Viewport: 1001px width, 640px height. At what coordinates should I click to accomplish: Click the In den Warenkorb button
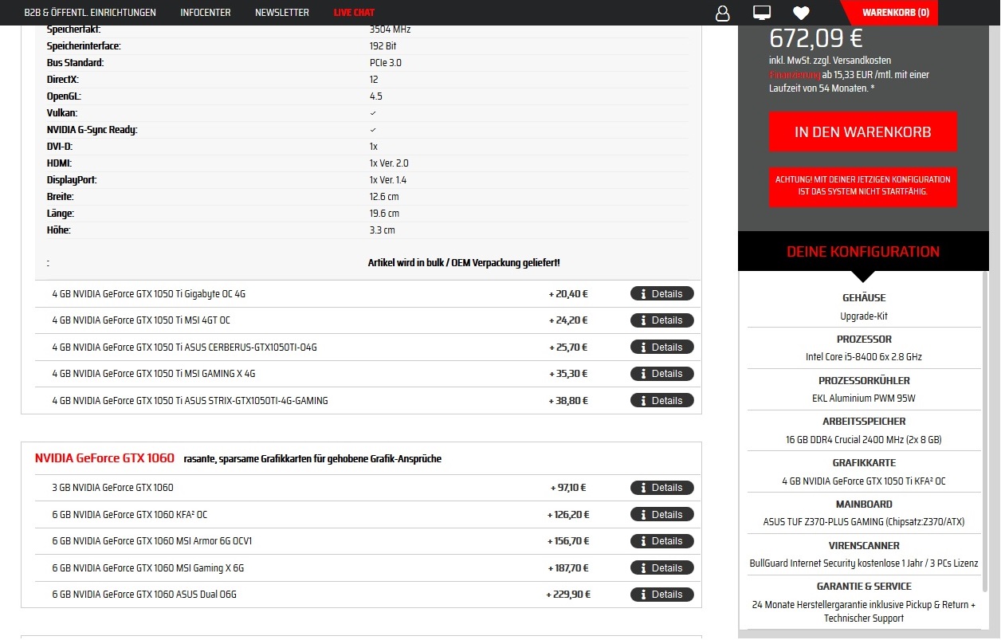[x=863, y=132]
